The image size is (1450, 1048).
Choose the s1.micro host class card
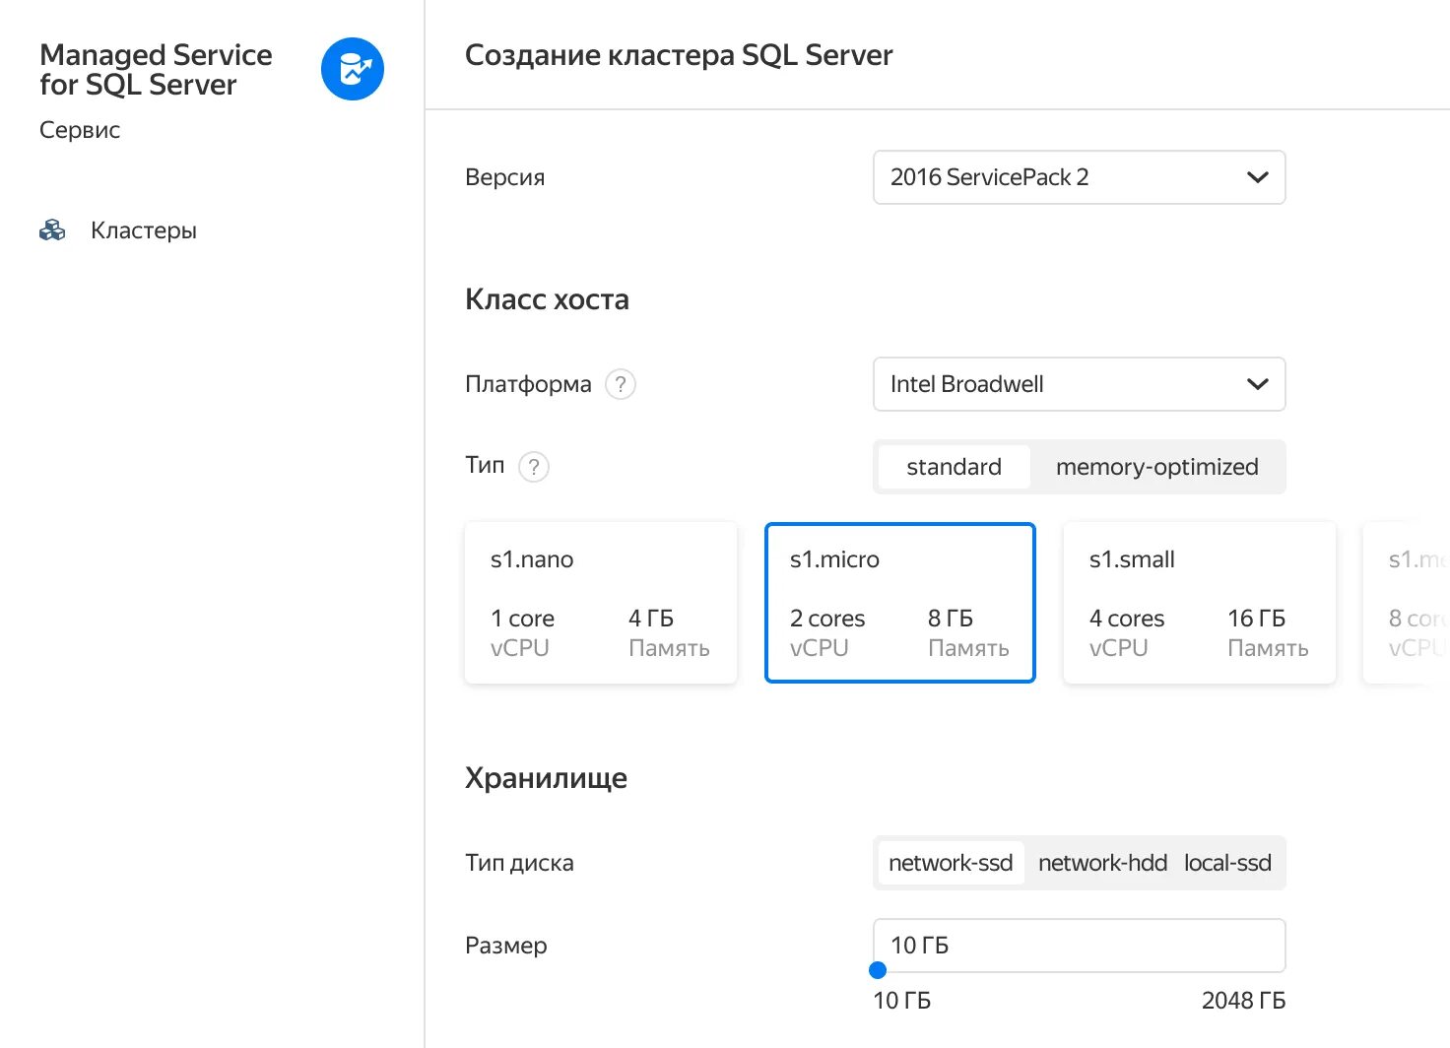pos(900,603)
